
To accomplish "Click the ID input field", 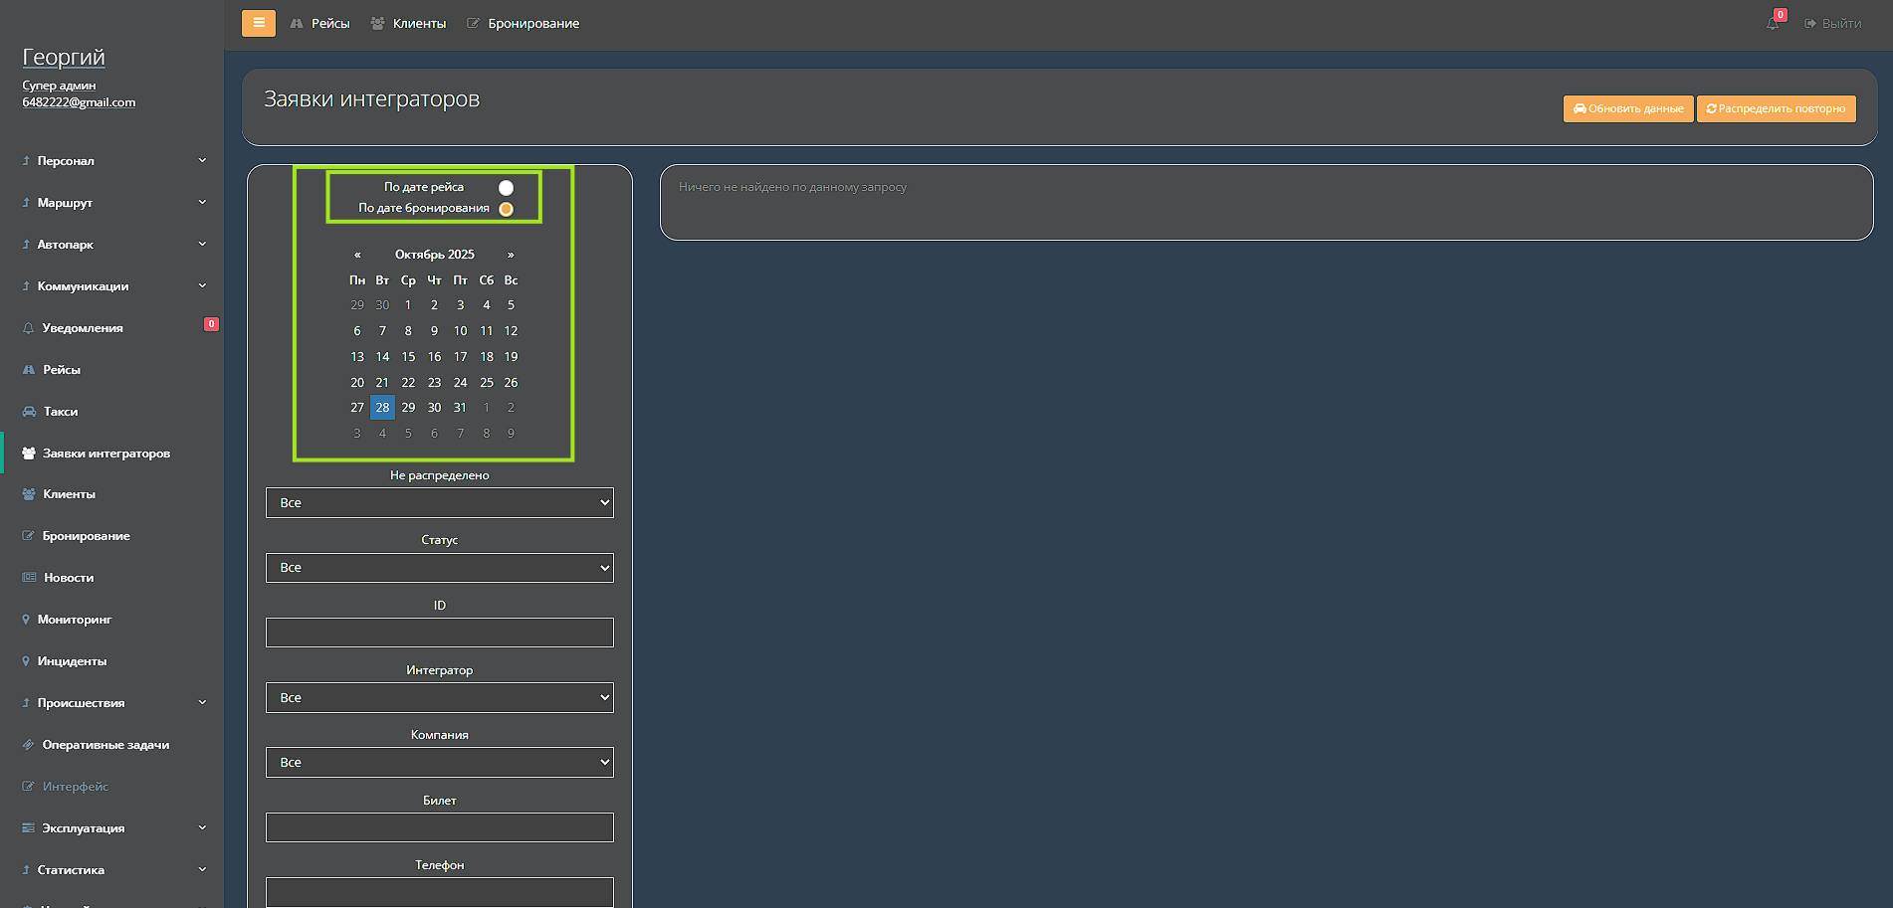I will pos(439,633).
